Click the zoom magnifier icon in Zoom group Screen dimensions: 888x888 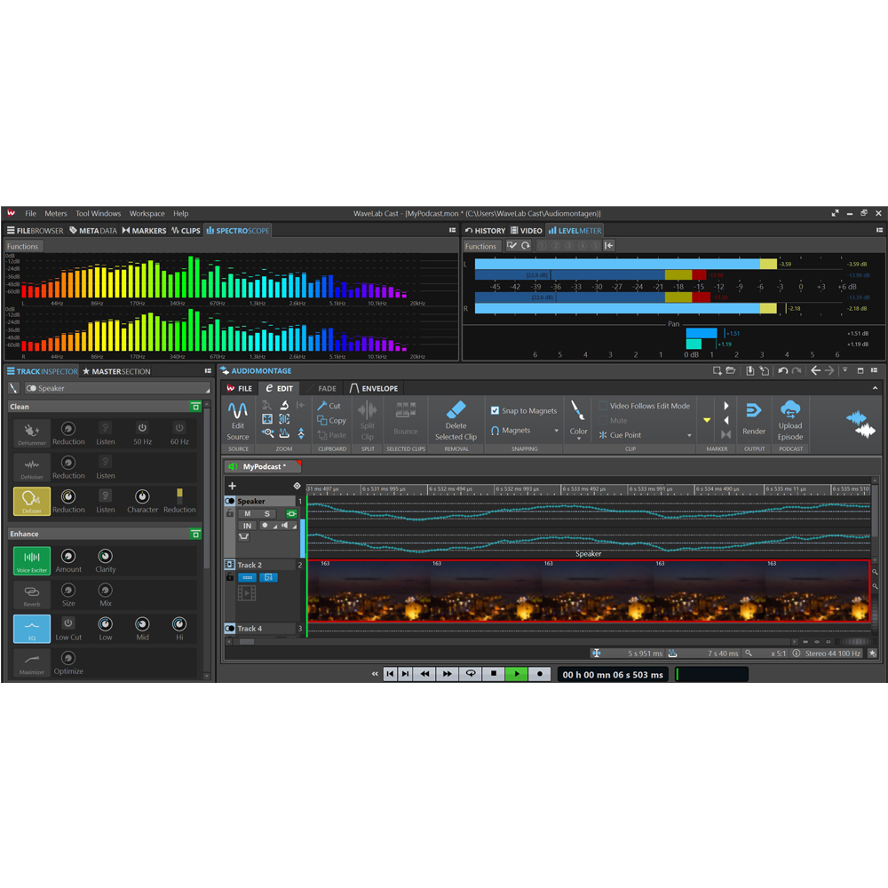click(x=267, y=433)
